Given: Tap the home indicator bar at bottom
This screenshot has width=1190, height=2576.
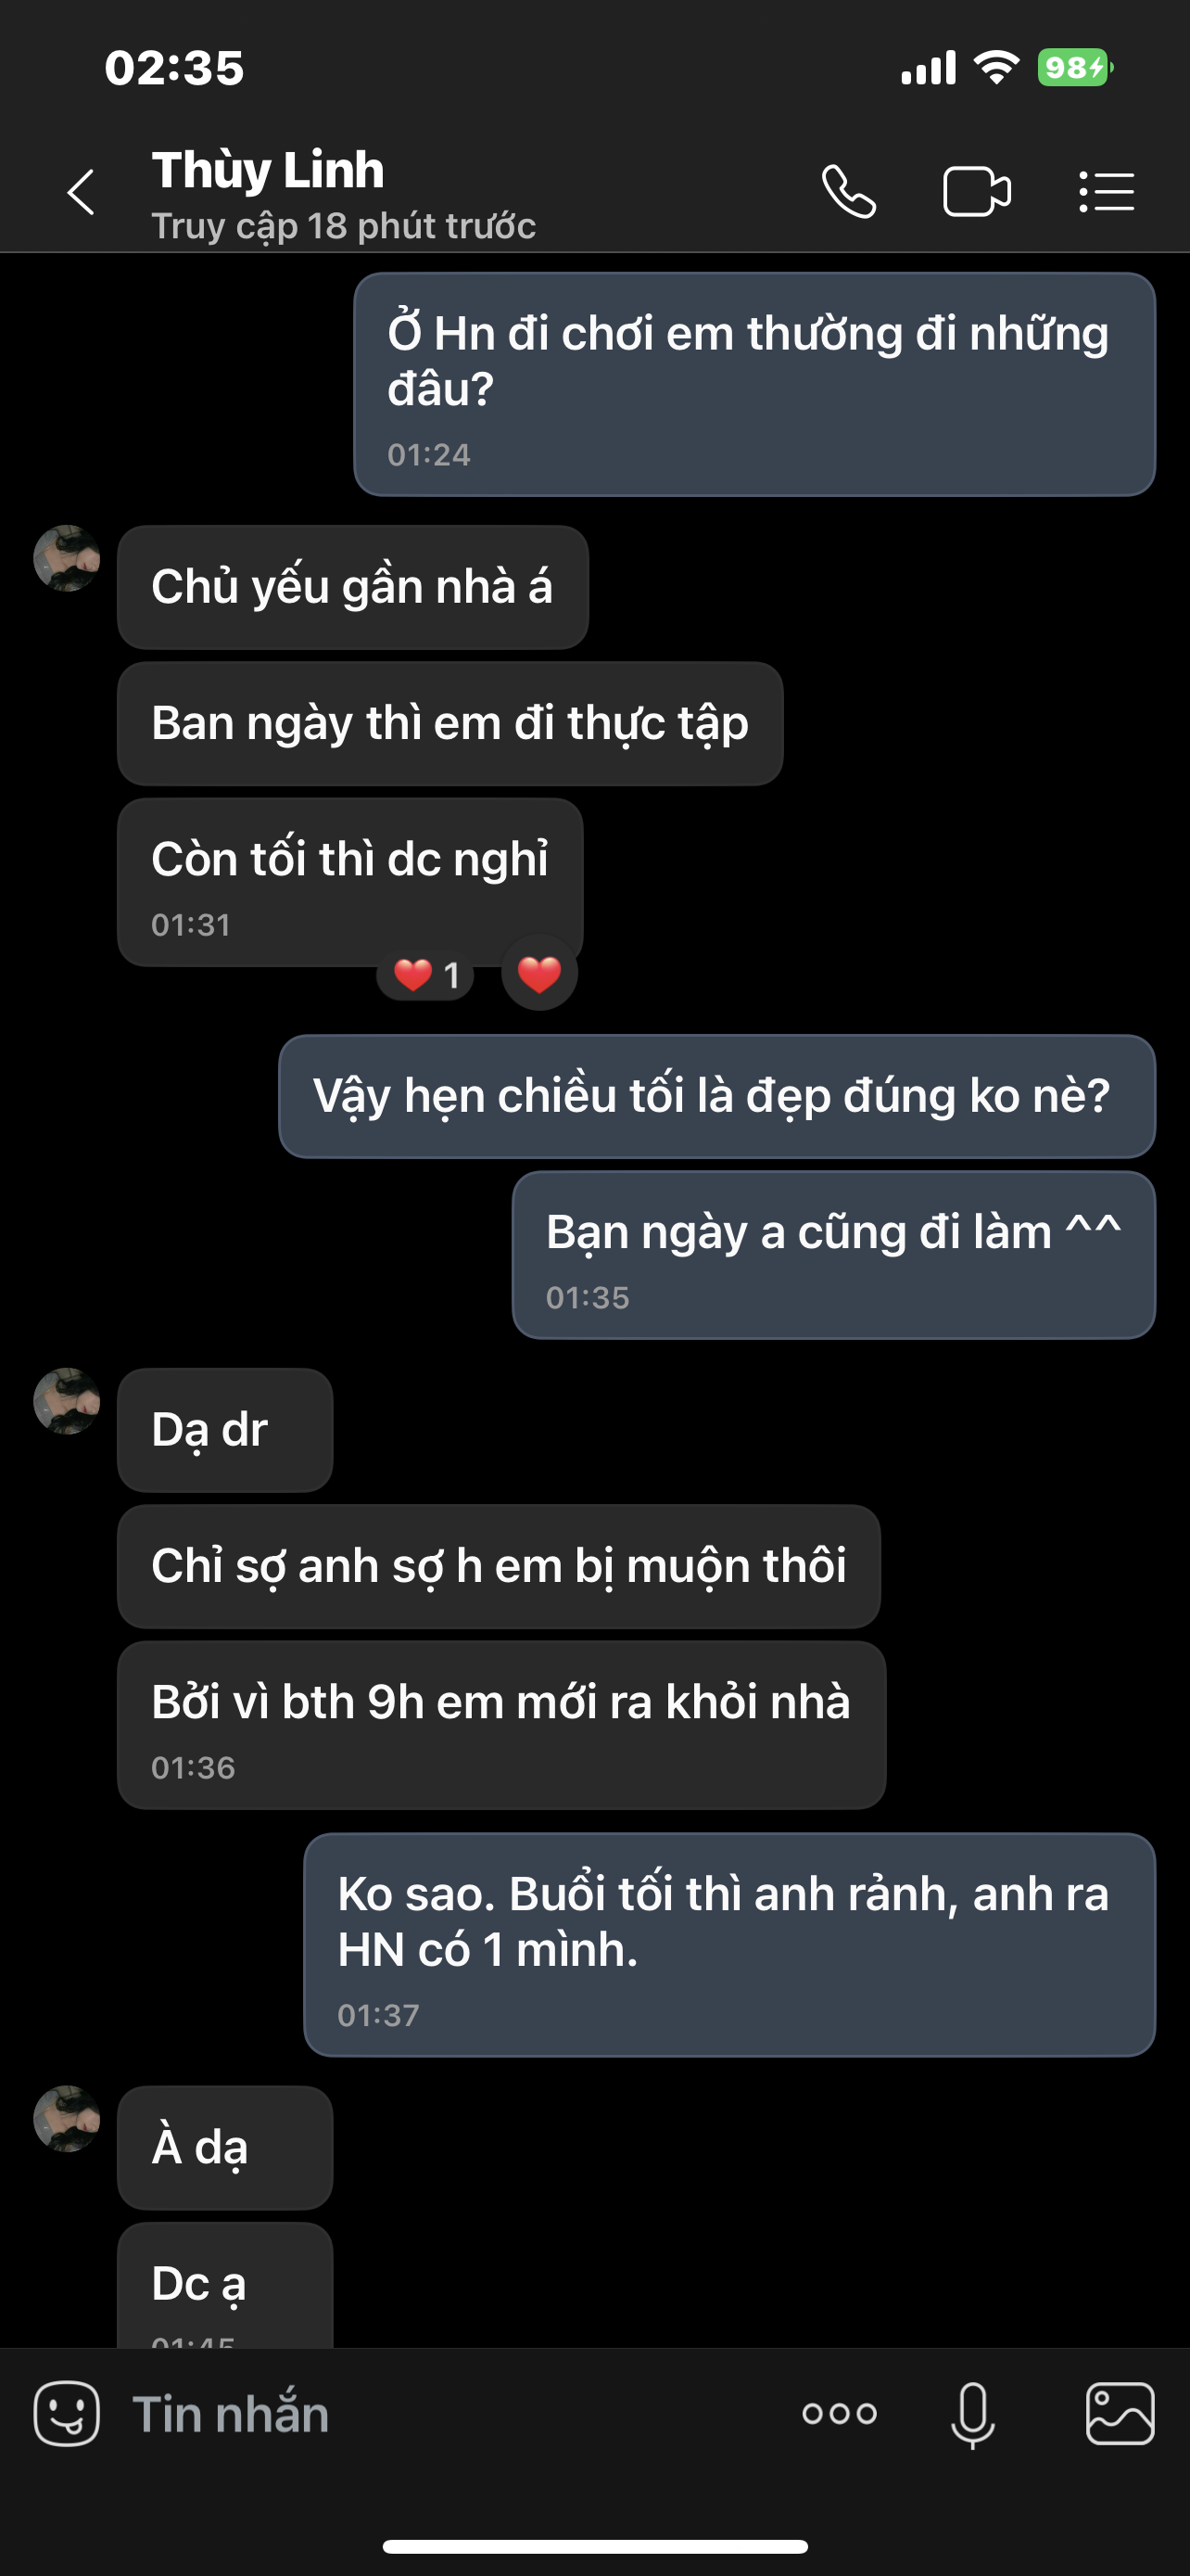Looking at the screenshot, I should click(x=596, y=2546).
